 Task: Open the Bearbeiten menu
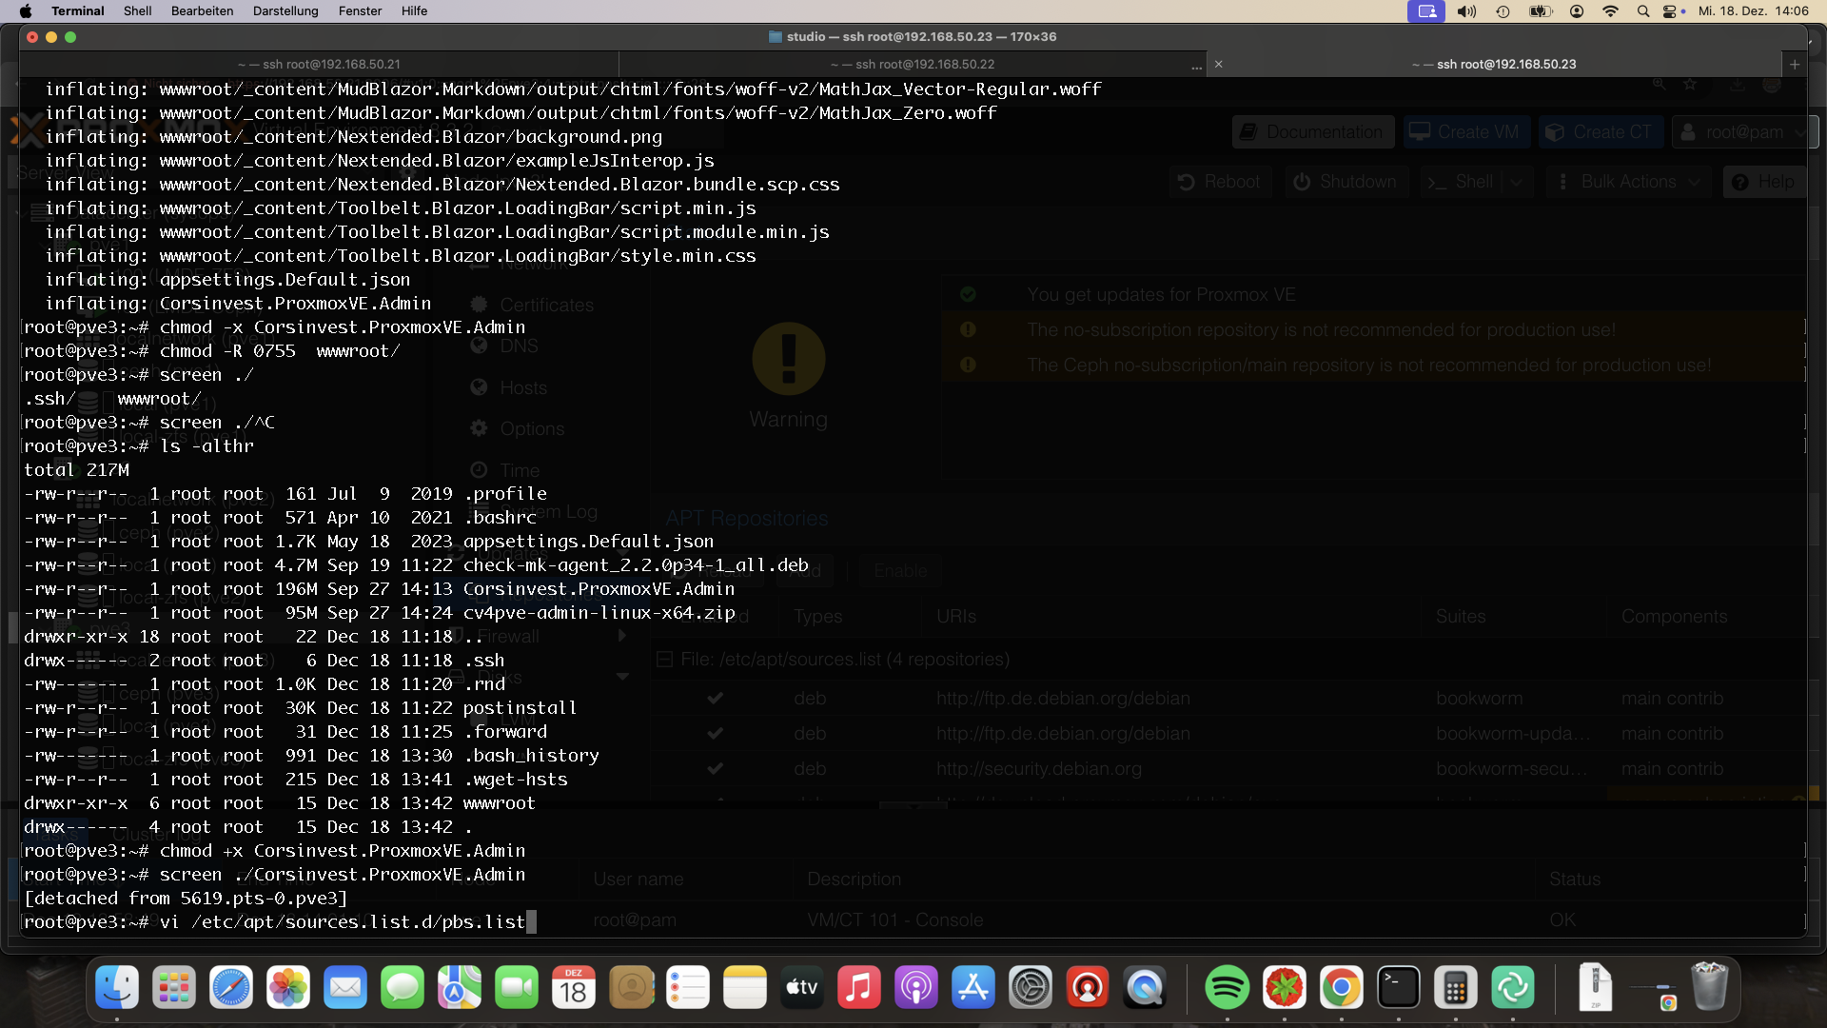coord(203,10)
